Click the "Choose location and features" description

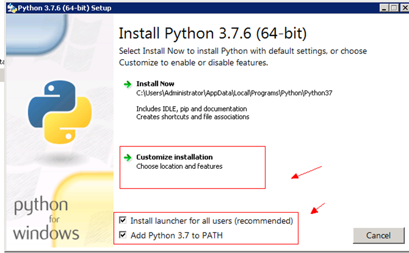(x=179, y=166)
